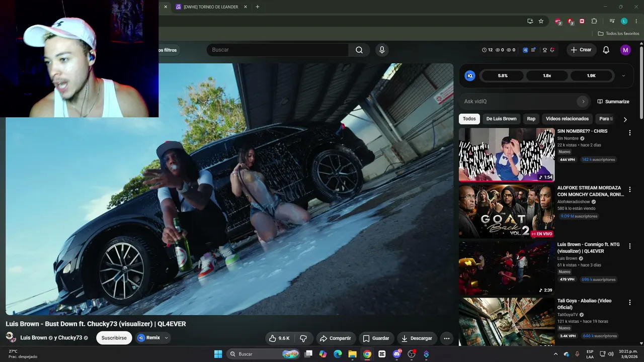Open CapCut from the taskbar
This screenshot has height=362, width=644.
(x=382, y=354)
